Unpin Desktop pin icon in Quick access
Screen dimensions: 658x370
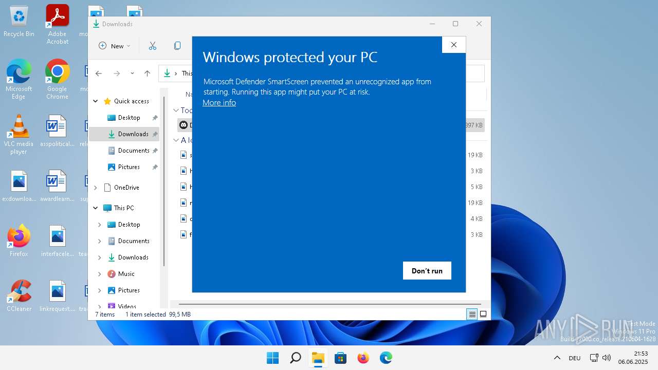click(x=155, y=118)
